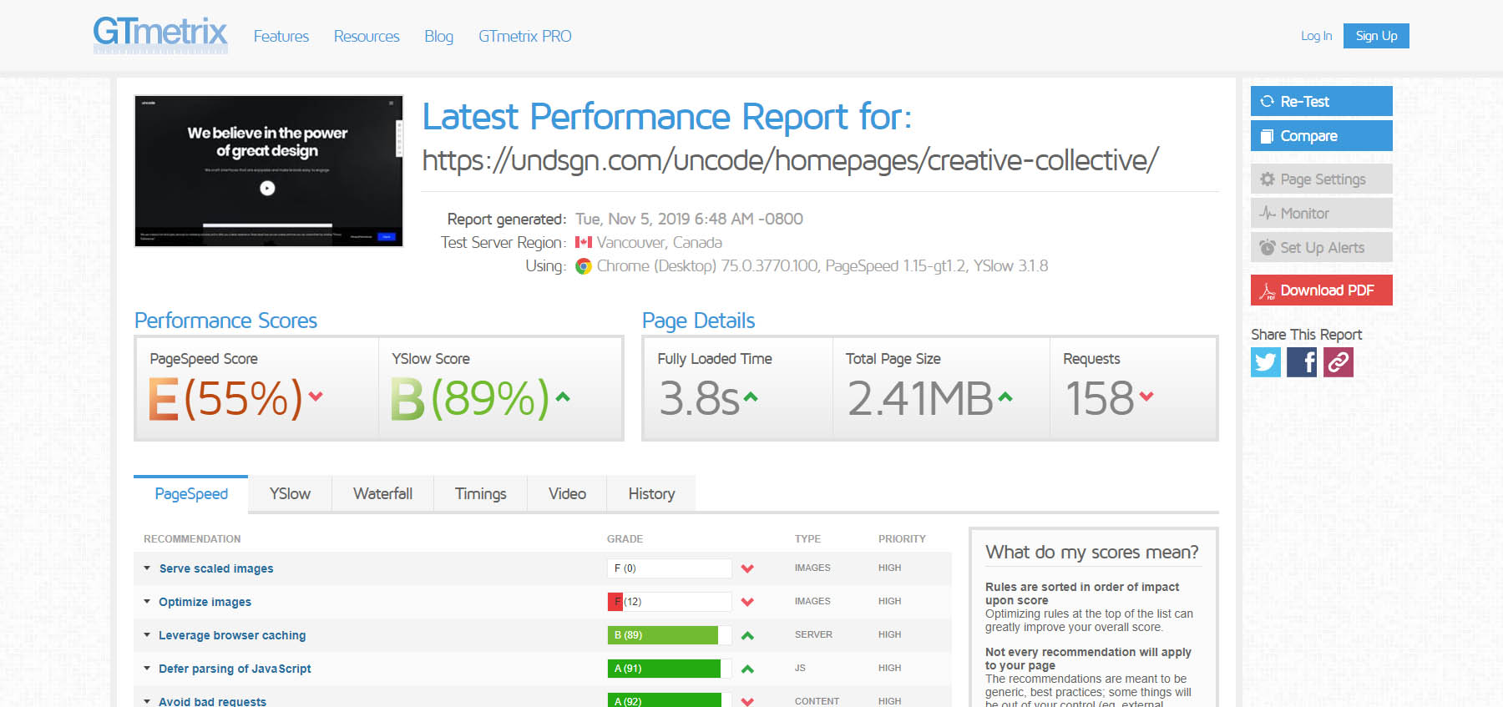Click the Log In link
Viewport: 1503px width, 707px height.
pyautogui.click(x=1316, y=36)
